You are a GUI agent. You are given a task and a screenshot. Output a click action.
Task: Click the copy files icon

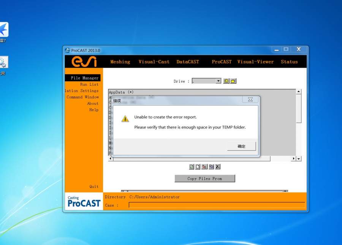point(211,167)
